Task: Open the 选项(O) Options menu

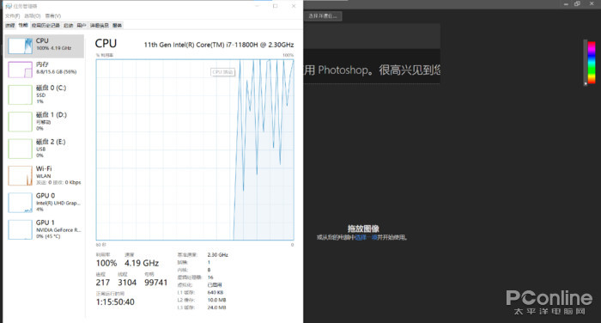Action: click(33, 15)
